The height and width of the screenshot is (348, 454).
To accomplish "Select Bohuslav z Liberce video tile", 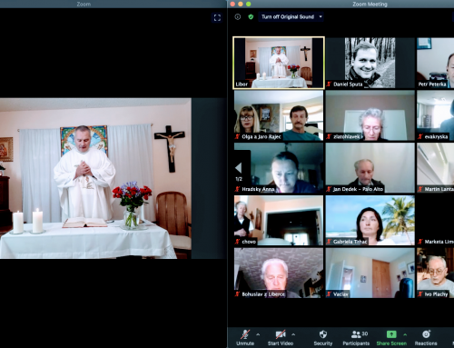I will pos(279,273).
